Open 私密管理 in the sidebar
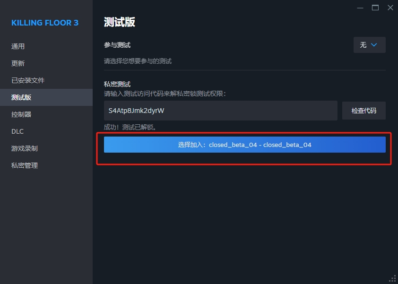This screenshot has height=284, width=398. [46, 165]
